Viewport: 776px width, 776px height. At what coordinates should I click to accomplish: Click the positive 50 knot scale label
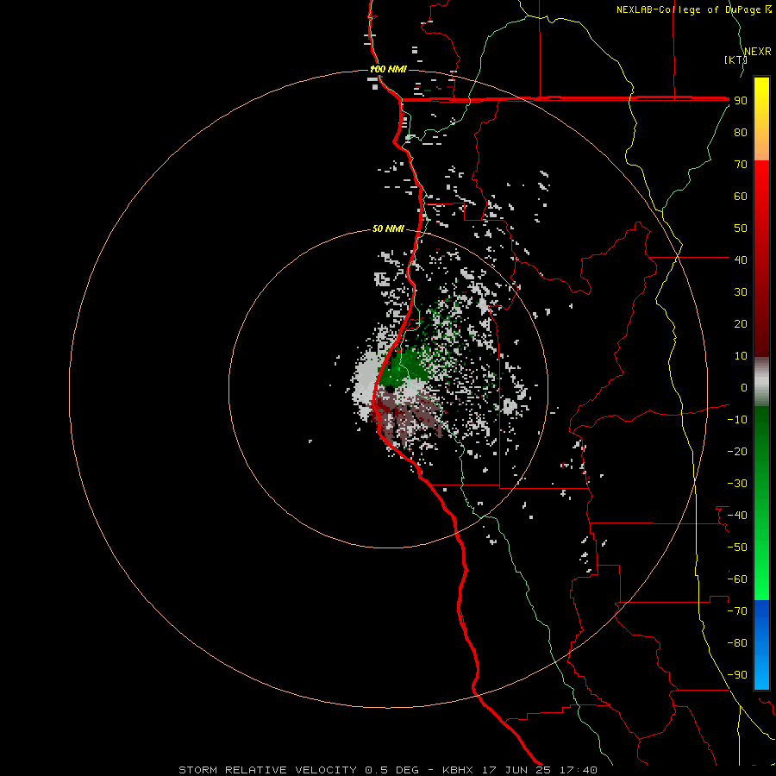pyautogui.click(x=741, y=228)
